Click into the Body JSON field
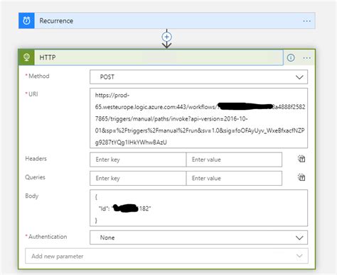 [x=198, y=208]
